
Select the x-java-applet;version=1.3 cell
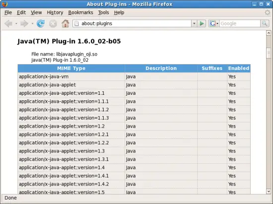71,151
